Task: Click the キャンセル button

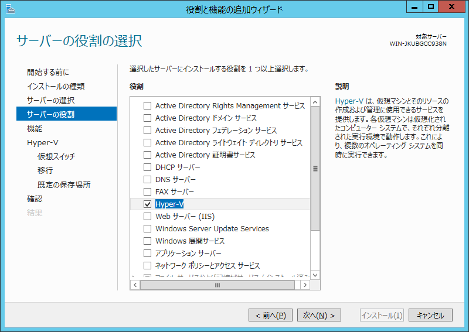Action: click(430, 315)
